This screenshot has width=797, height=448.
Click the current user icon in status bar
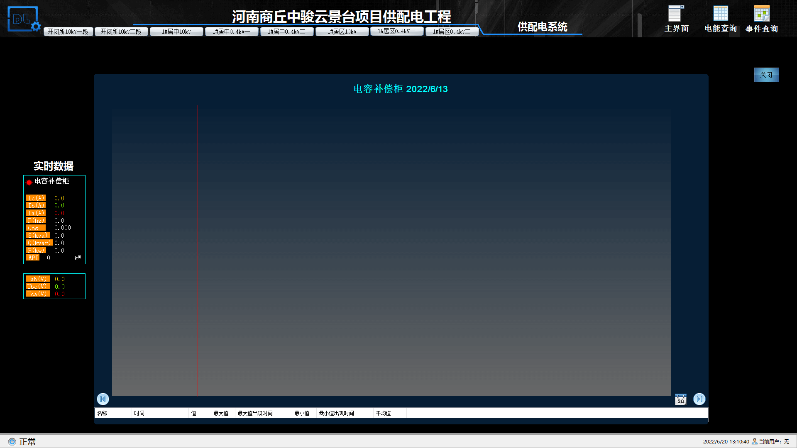[x=754, y=441]
